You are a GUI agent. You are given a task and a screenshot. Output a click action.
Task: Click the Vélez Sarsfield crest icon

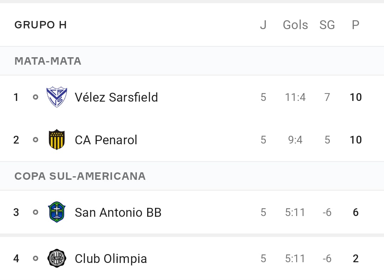(x=57, y=97)
